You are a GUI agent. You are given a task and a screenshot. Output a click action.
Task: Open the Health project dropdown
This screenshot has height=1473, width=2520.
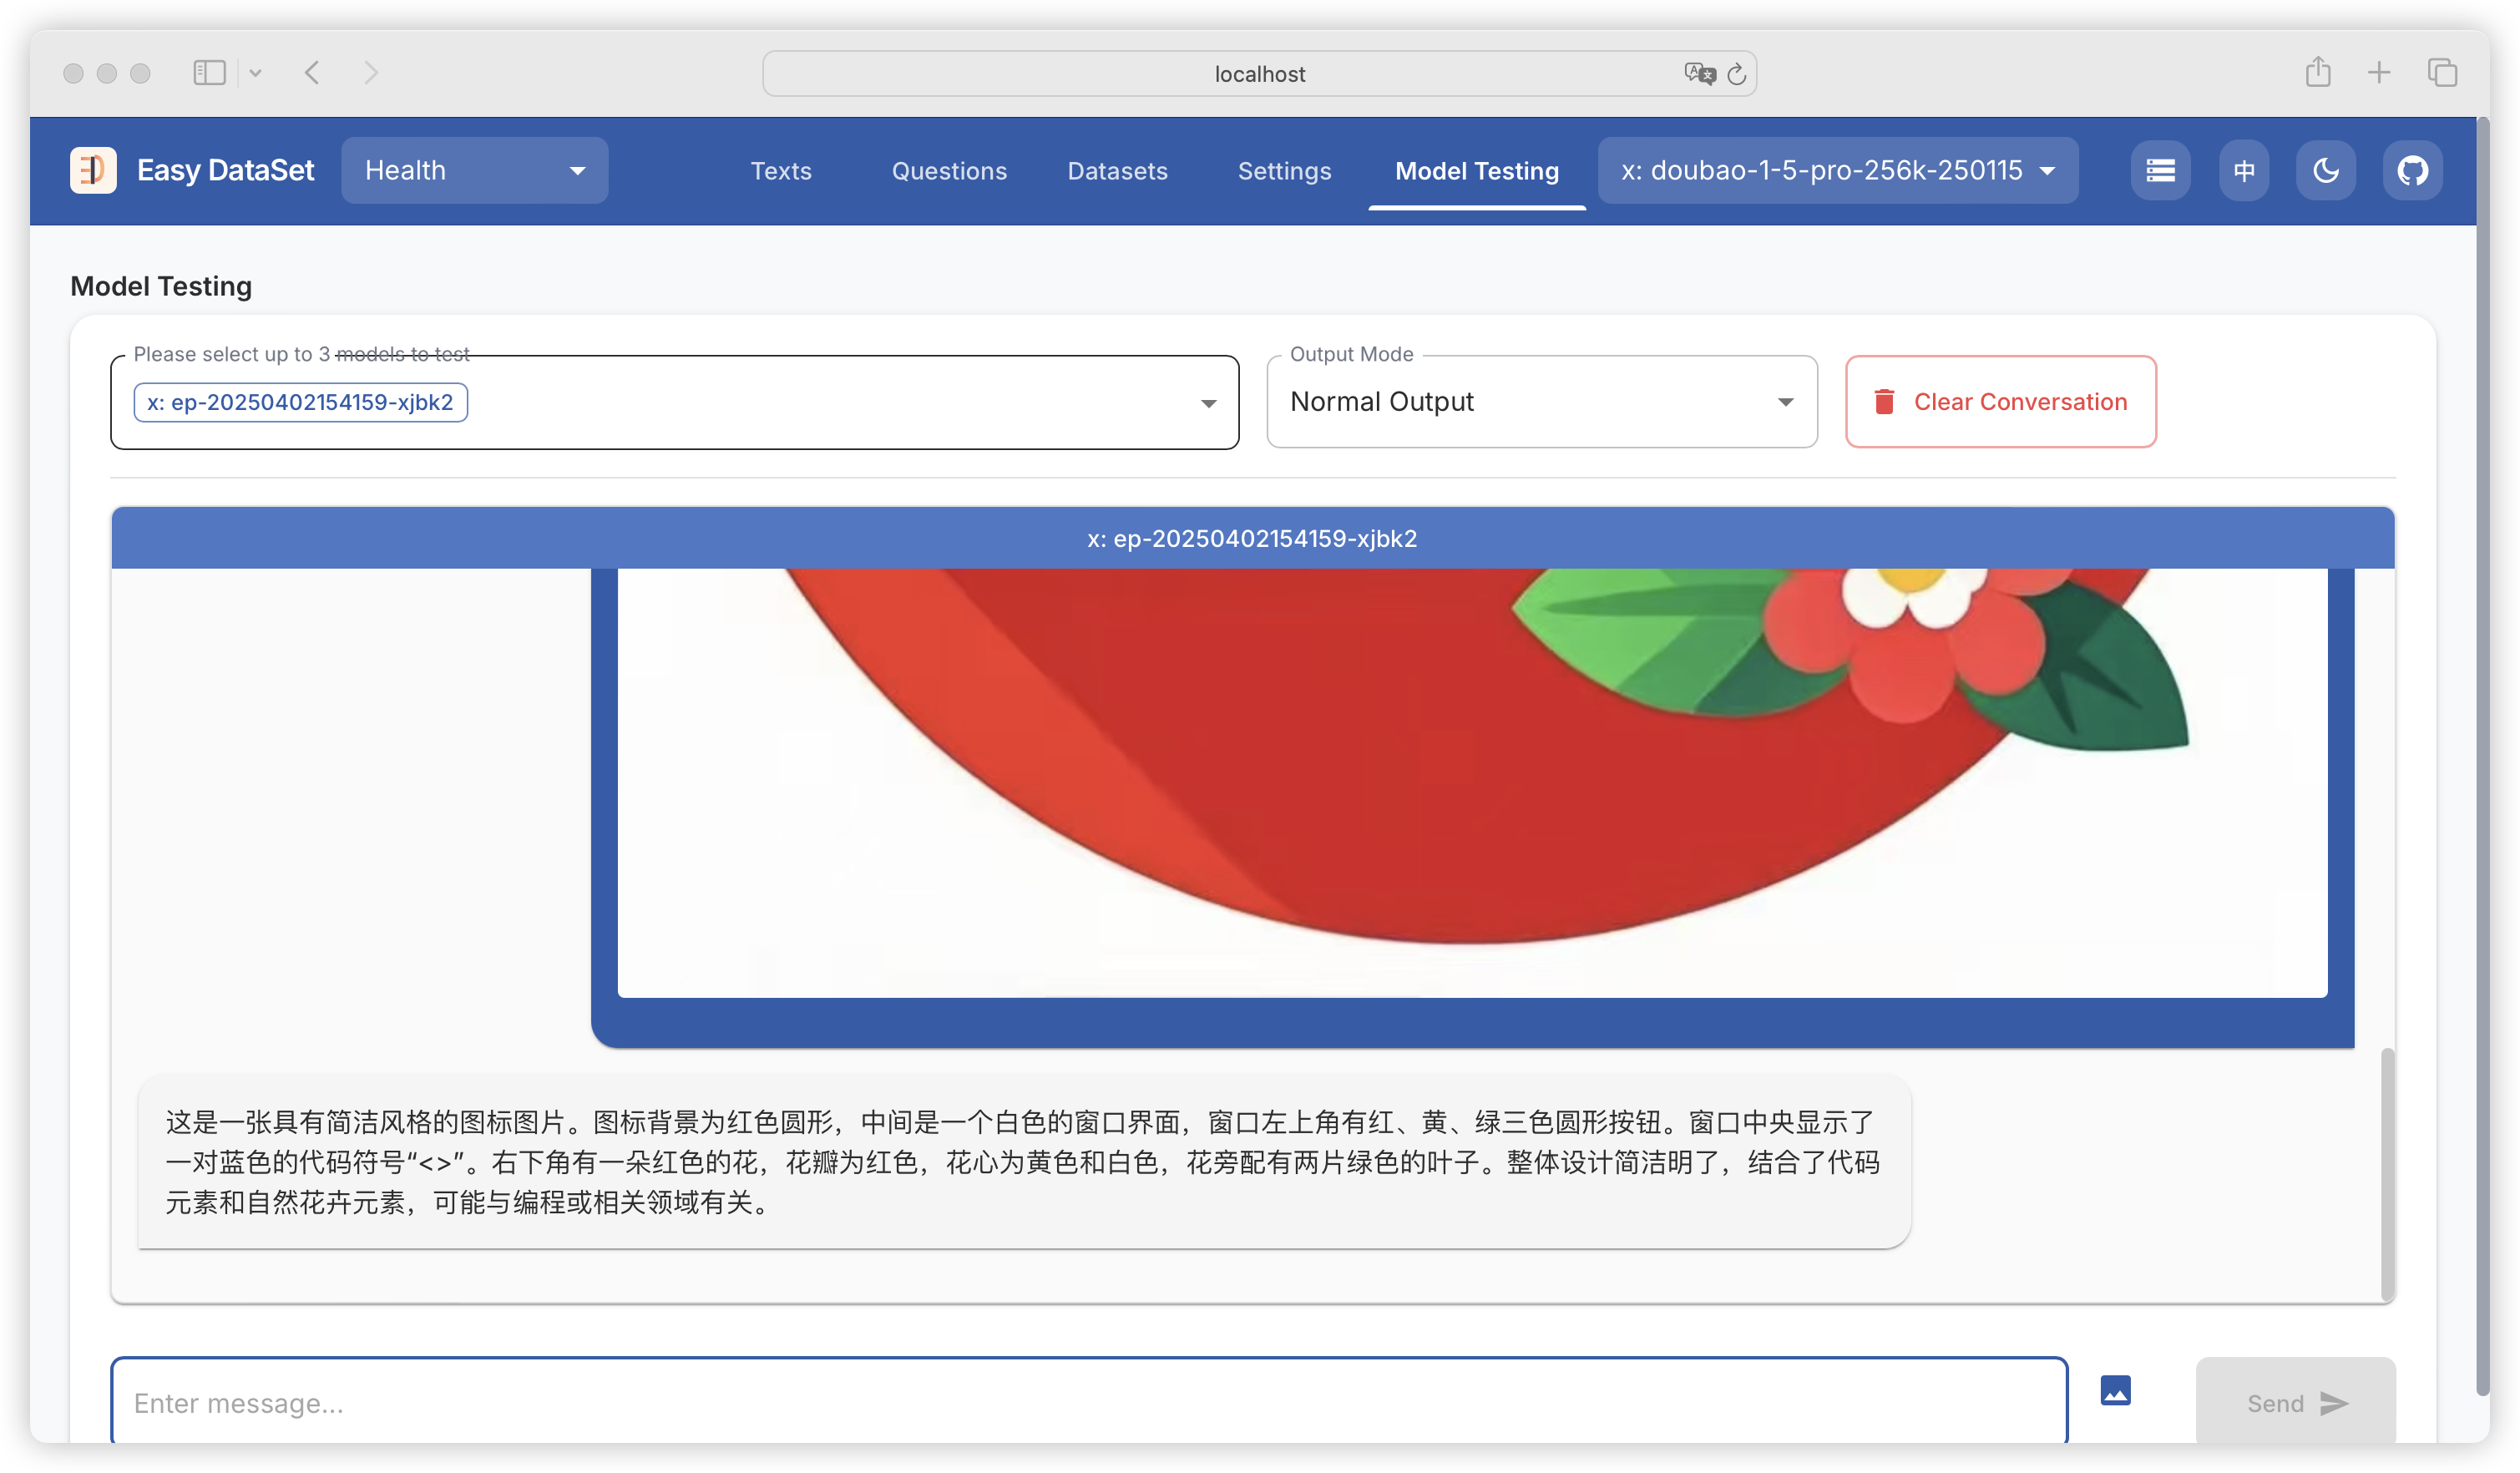pos(474,170)
